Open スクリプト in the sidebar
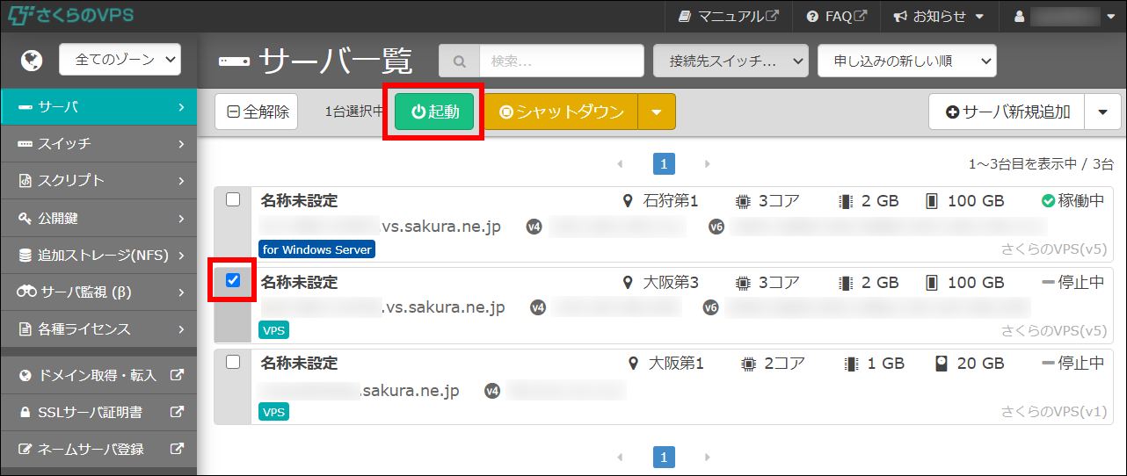Screen dimensions: 1127x476 [98, 180]
